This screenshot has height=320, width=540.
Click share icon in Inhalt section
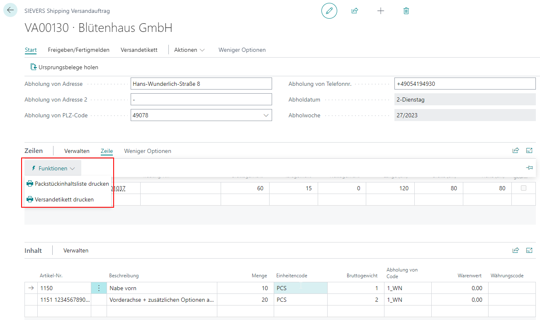[x=516, y=250]
